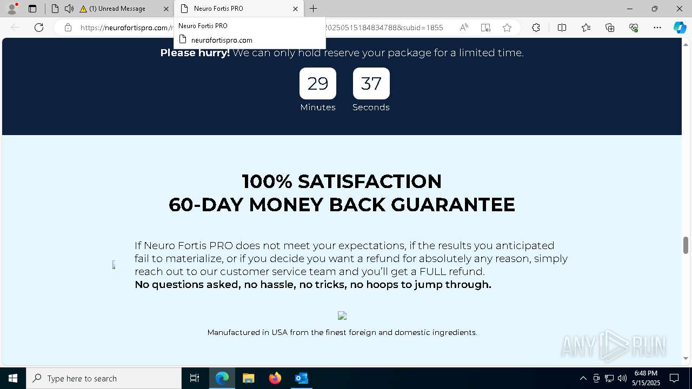Open Browser essentials
Viewport: 692px width, 389px height.
coord(634,28)
